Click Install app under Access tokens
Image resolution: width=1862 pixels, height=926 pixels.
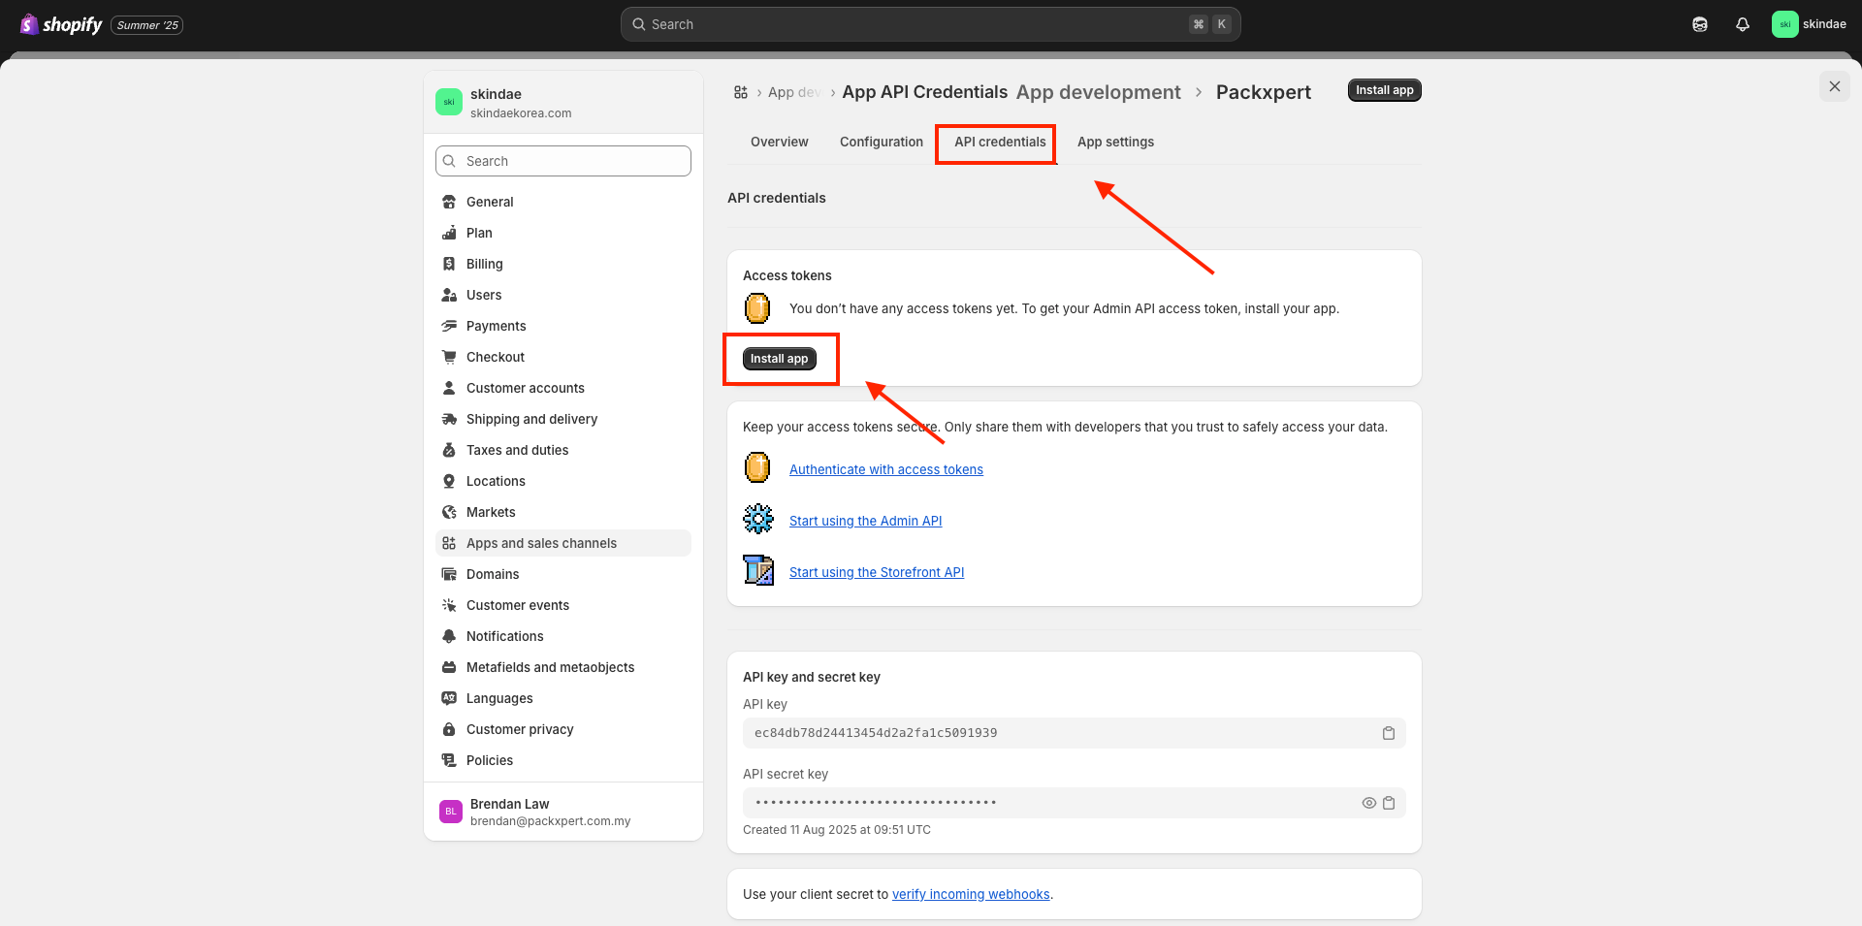(x=779, y=359)
